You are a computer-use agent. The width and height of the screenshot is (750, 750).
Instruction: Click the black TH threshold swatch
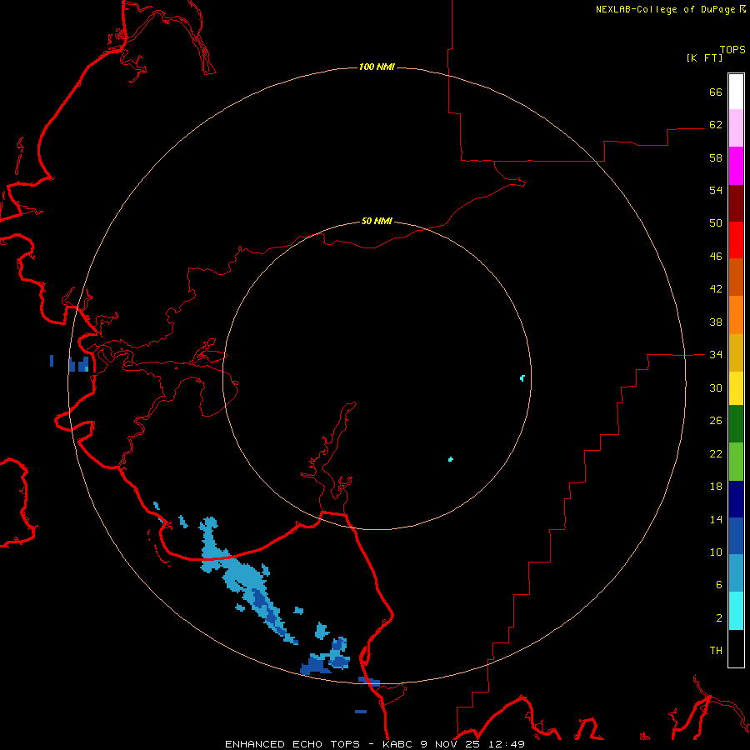pos(736,648)
